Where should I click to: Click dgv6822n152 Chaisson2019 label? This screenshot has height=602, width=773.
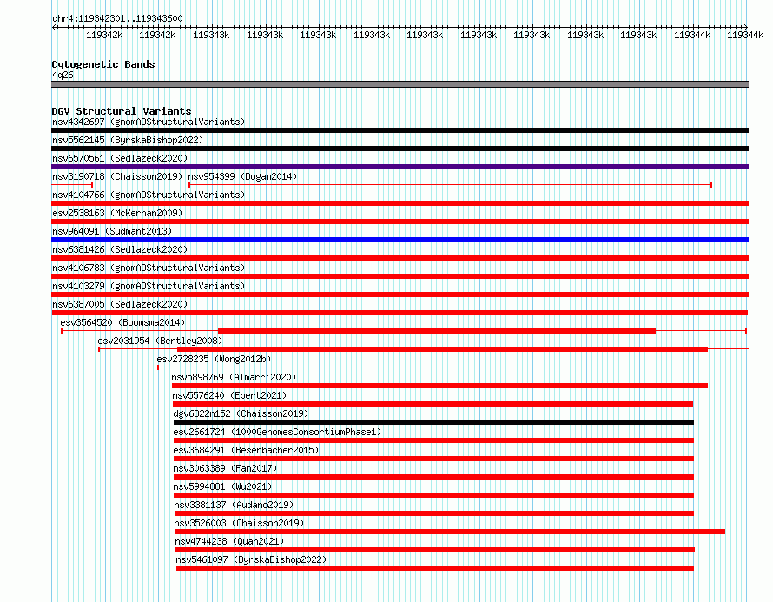click(241, 413)
